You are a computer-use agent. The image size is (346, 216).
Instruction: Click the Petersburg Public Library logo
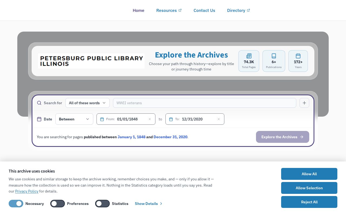coord(91,61)
